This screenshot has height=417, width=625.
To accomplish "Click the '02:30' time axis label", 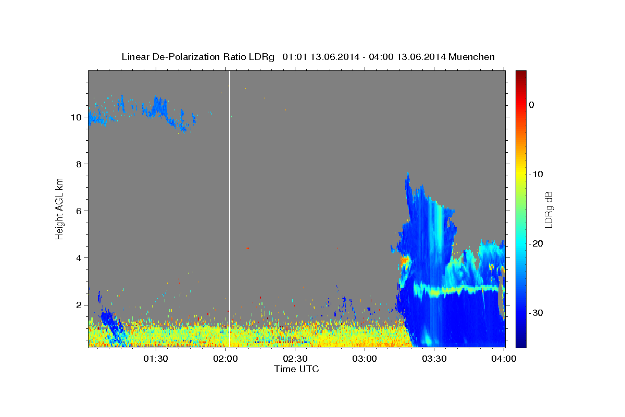I will [295, 358].
